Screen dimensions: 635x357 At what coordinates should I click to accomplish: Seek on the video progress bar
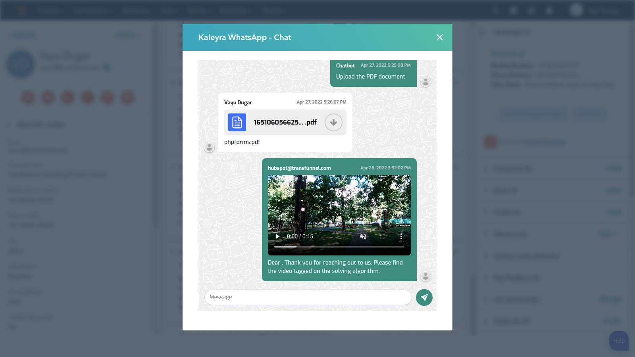point(339,247)
